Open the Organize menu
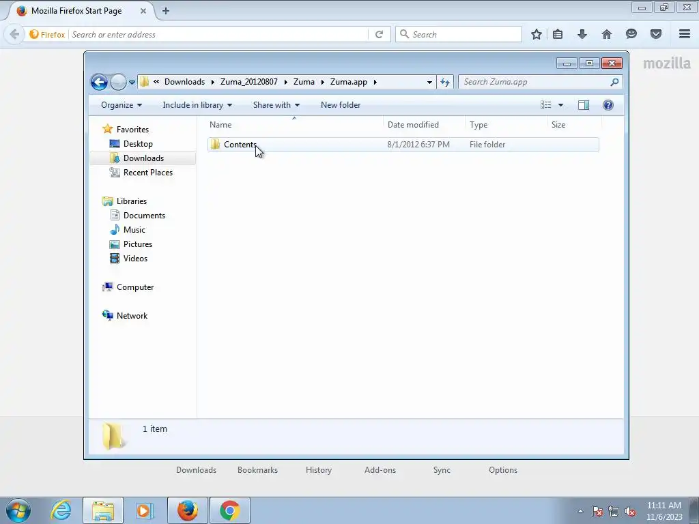 (x=122, y=105)
